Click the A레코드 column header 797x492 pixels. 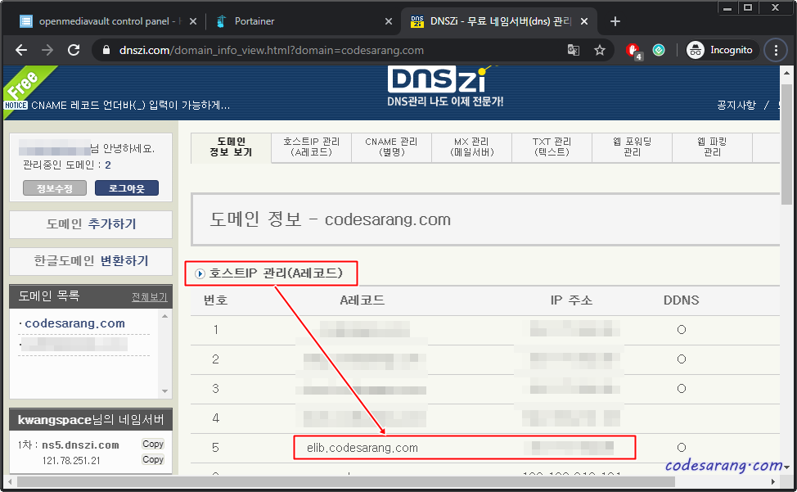pyautogui.click(x=362, y=300)
